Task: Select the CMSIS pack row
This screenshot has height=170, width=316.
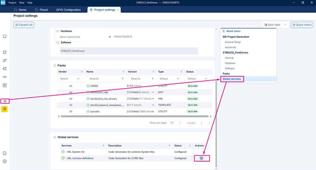Action: click(135, 86)
